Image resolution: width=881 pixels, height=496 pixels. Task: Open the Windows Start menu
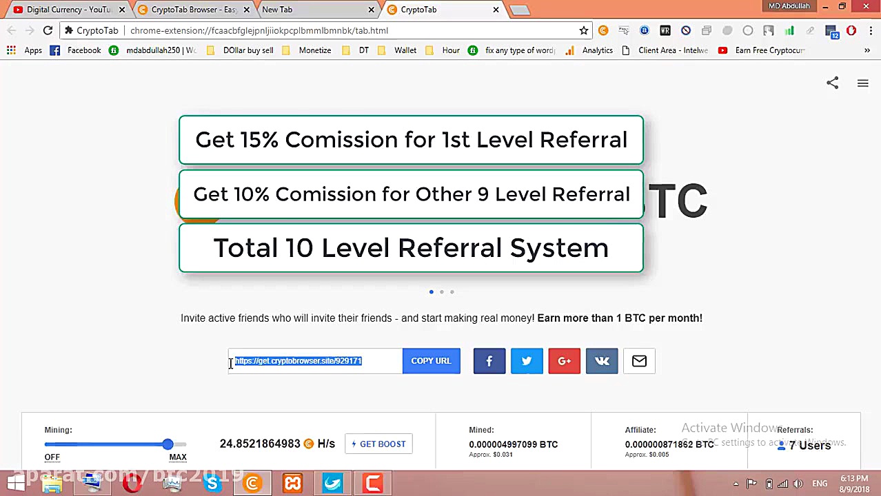15,483
